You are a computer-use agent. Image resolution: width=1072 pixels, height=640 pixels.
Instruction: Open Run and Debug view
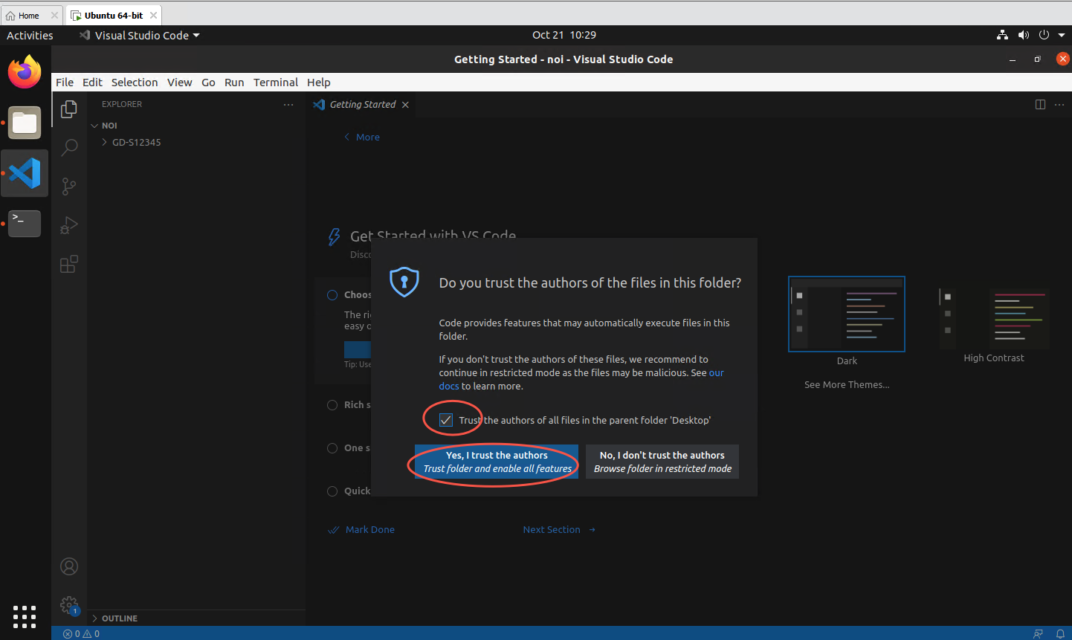[x=69, y=225]
